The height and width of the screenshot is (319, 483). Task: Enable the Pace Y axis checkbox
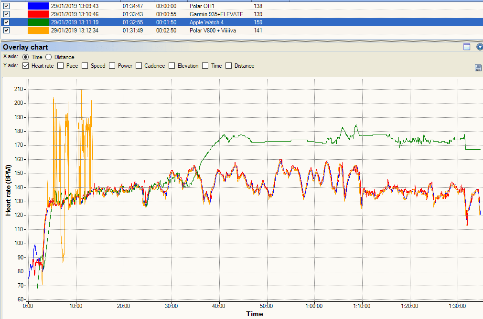60,66
